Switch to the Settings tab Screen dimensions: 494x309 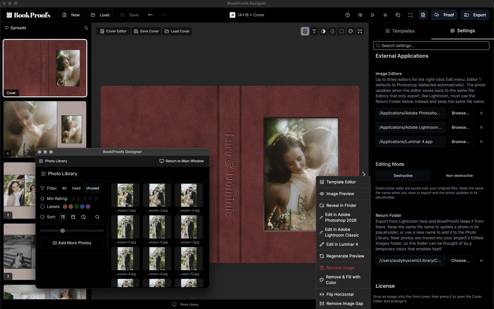tap(462, 31)
